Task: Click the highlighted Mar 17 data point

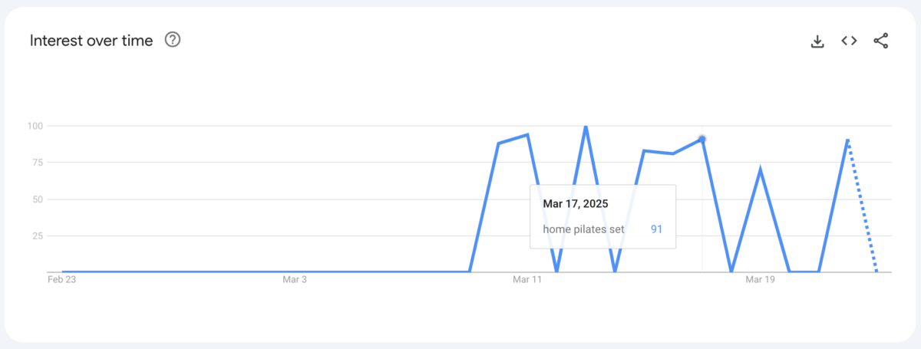Action: (x=701, y=139)
